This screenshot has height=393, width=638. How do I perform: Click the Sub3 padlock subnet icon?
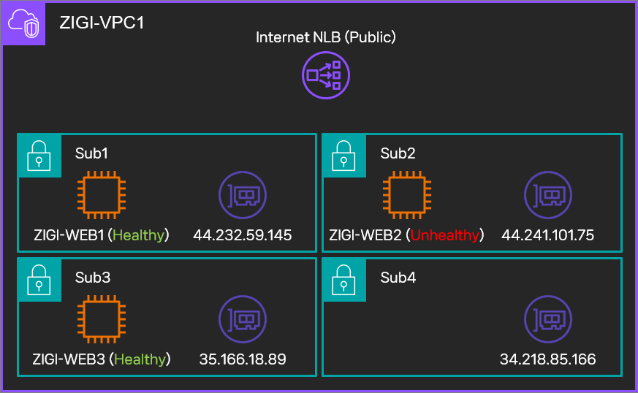click(x=39, y=280)
